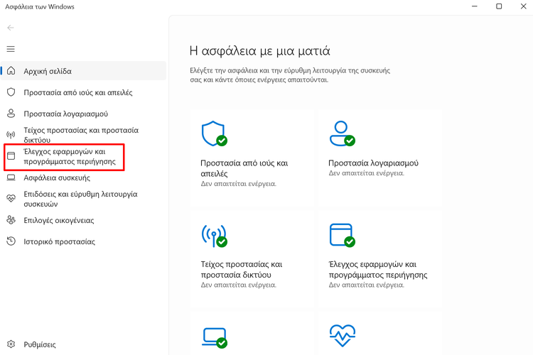Click the person icon for Προστασία λογαριασμού in sidebar
Viewport: 533px width, 355px height.
tap(11, 114)
